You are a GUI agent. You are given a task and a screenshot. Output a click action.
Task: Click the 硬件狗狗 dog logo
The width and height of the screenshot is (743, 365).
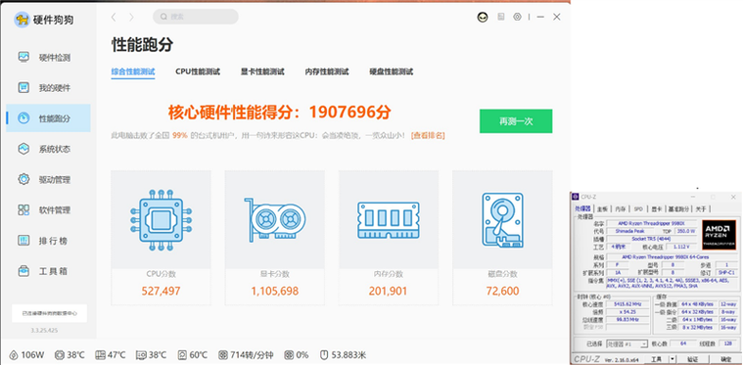[x=22, y=20]
